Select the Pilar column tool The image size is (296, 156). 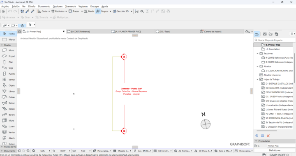point(8,62)
